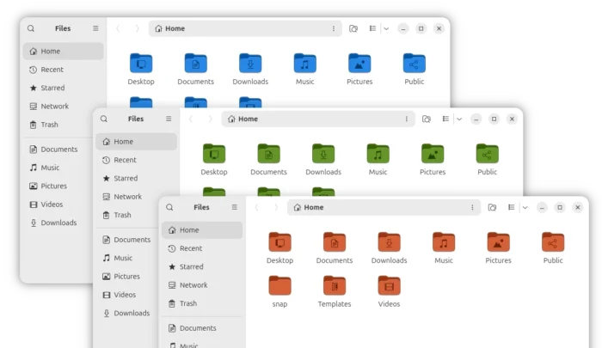Click the search icon in the green-folder window

click(104, 119)
